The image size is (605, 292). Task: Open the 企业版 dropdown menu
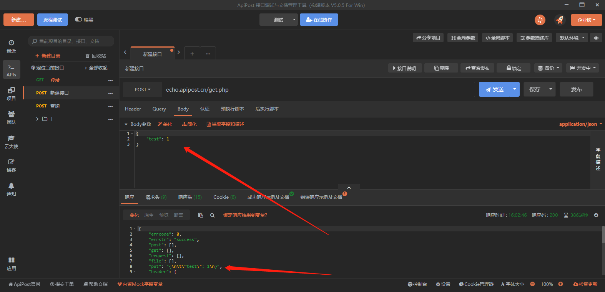point(587,20)
